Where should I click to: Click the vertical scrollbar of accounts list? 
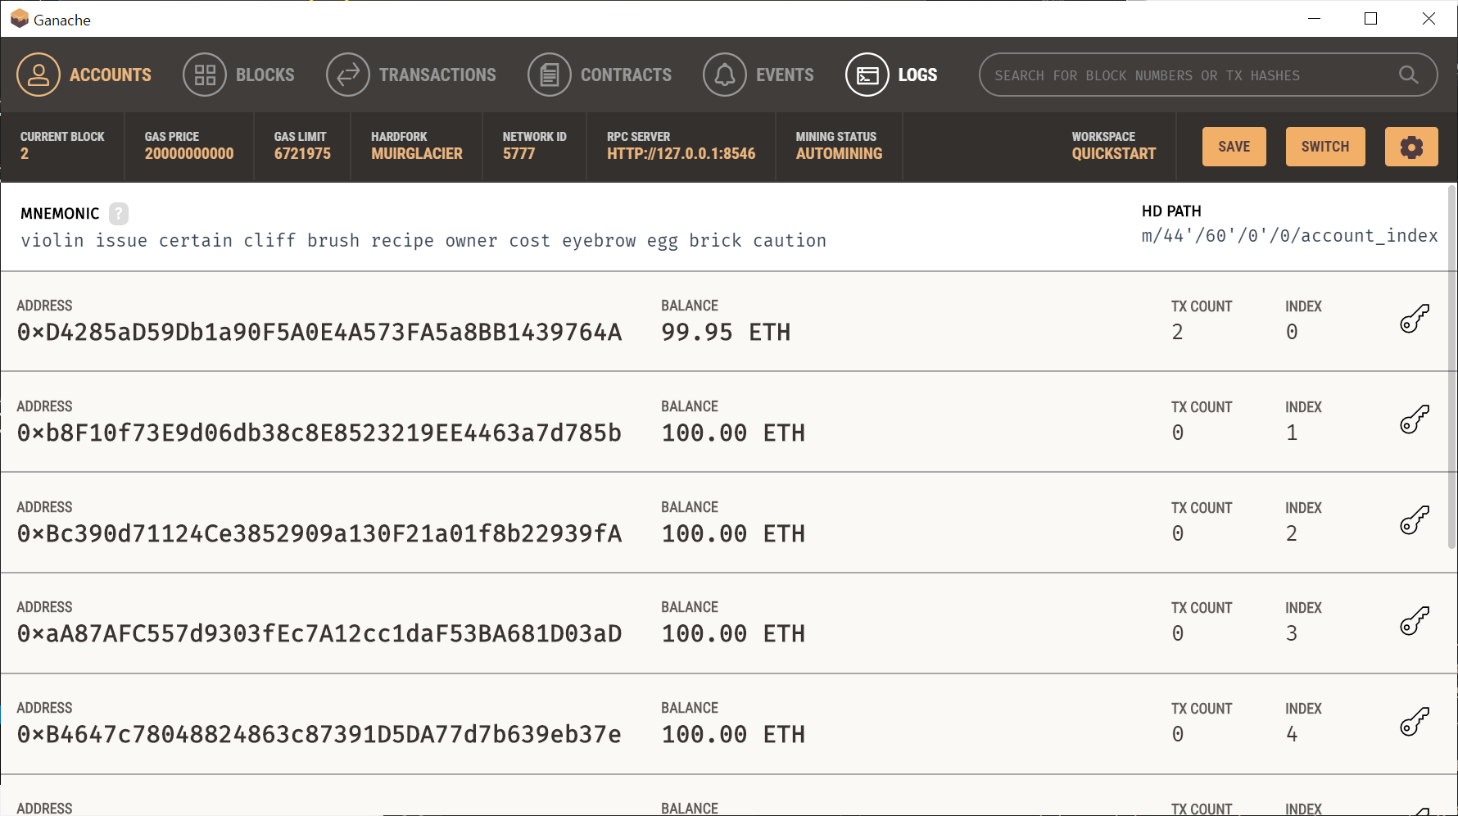tap(1452, 367)
